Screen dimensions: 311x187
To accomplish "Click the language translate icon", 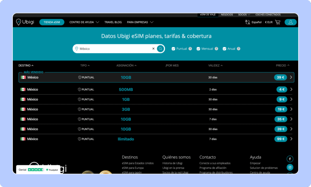I will pyautogui.click(x=247, y=22).
